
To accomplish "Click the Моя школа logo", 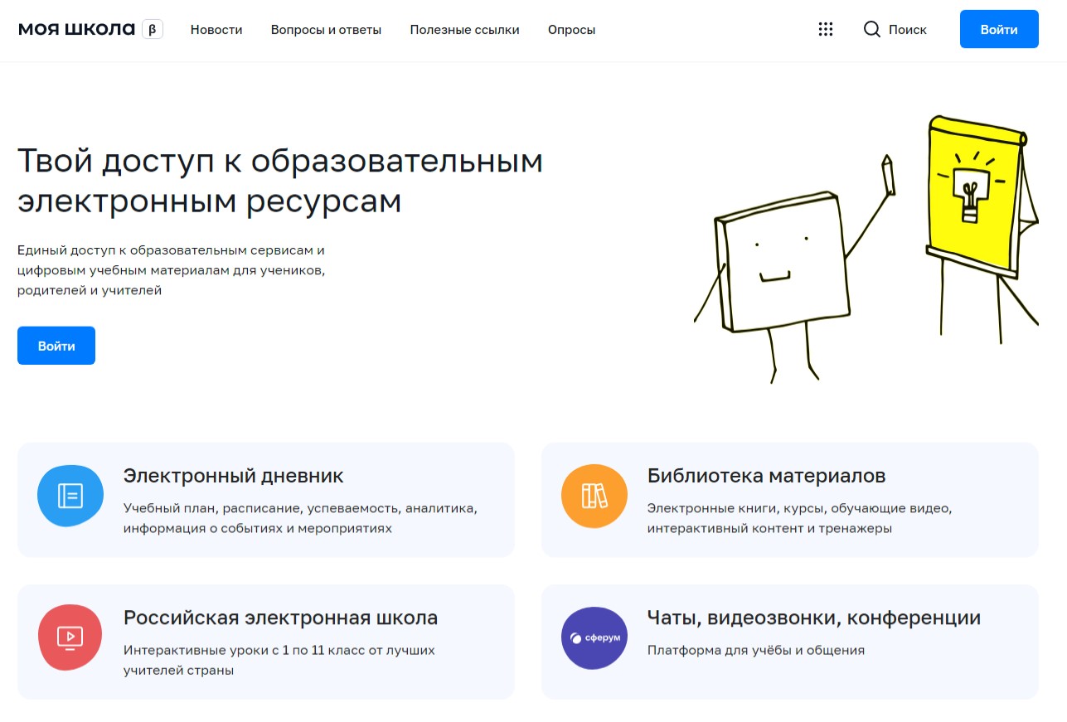I will 76,30.
